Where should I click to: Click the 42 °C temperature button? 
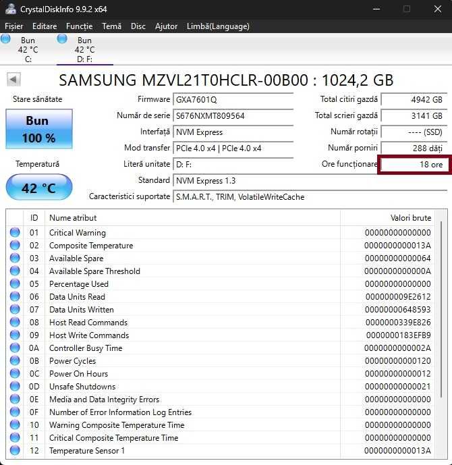[39, 188]
